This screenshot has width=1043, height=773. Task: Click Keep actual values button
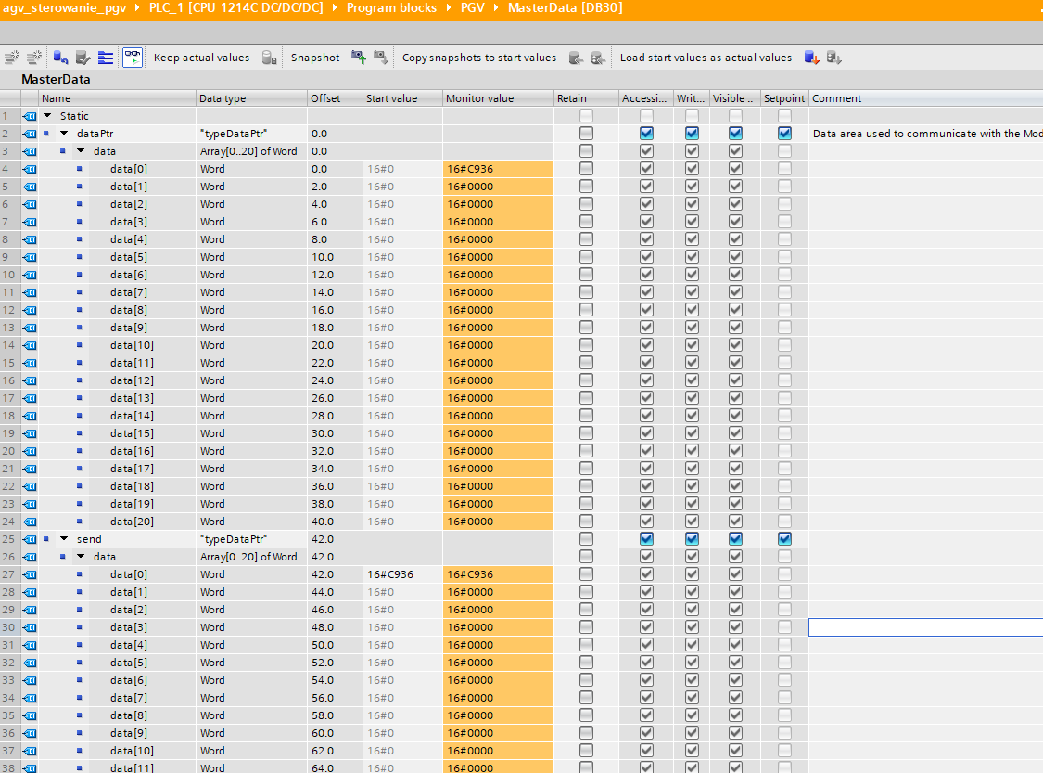(x=201, y=58)
